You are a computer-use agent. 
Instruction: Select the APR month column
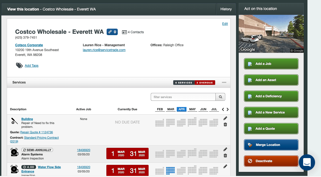pos(182,109)
